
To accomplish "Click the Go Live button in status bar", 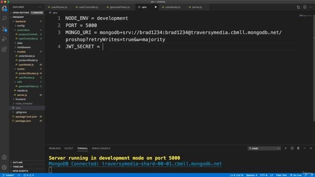I will [x=295, y=175].
